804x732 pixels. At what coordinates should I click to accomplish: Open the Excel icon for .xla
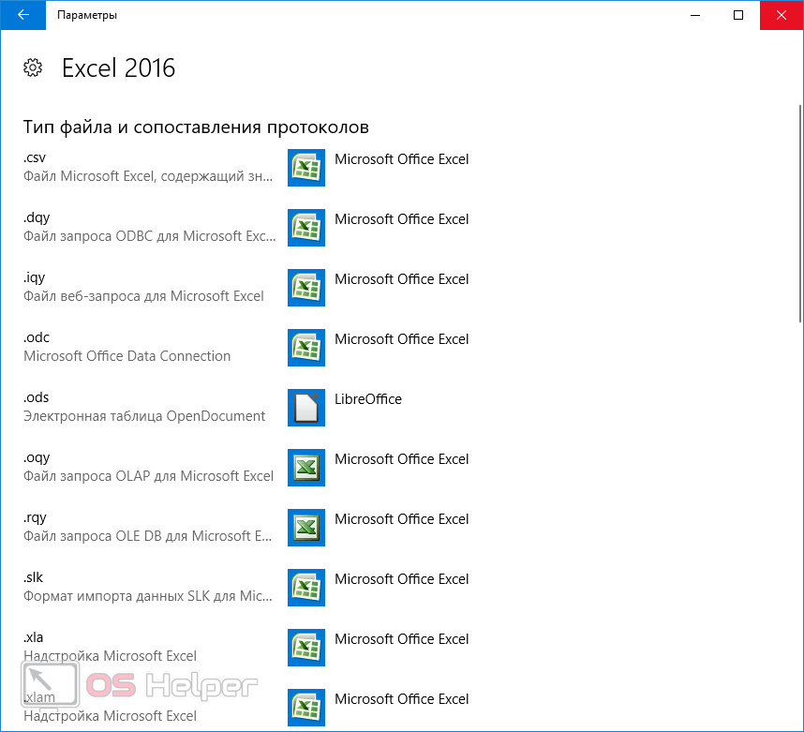point(306,648)
